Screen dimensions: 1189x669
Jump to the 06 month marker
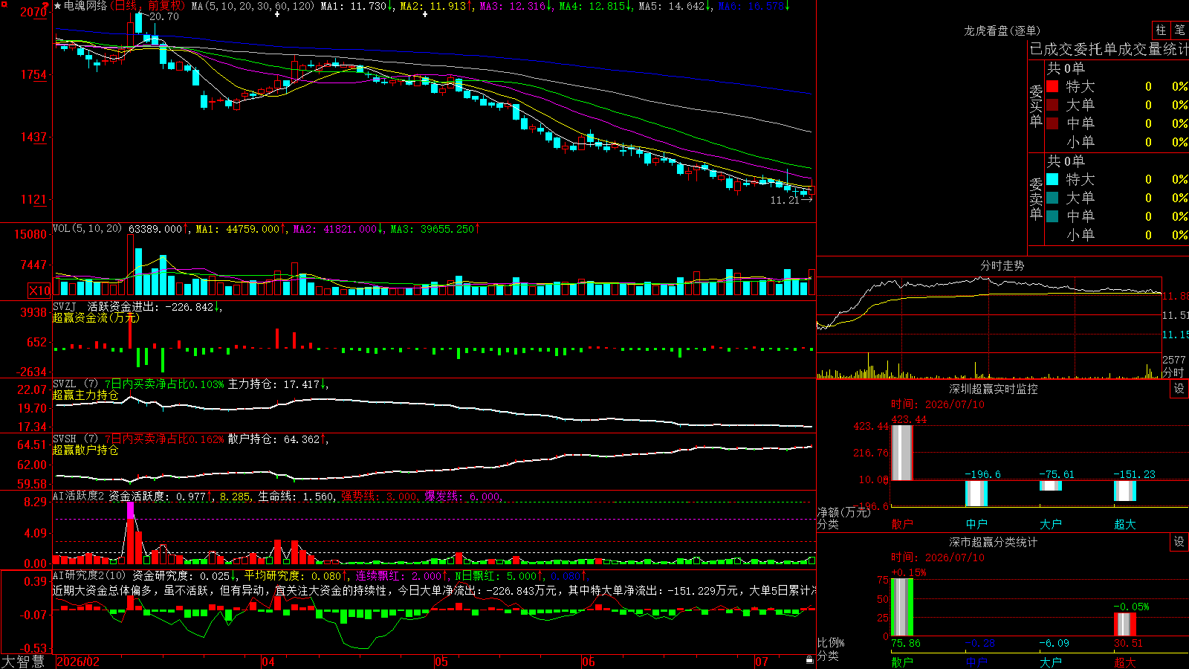point(589,662)
